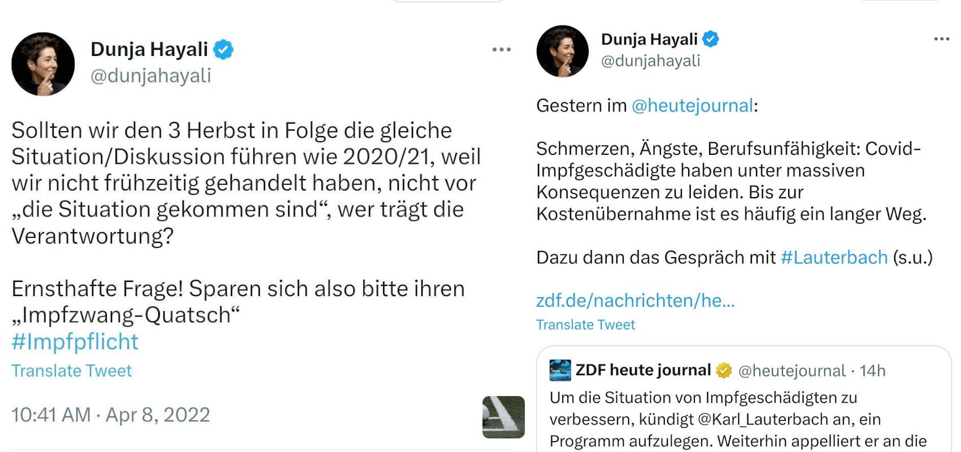This screenshot has width=961, height=452.
Task: Click ZDF heute journal's gold verified badge
Action: click(x=724, y=371)
